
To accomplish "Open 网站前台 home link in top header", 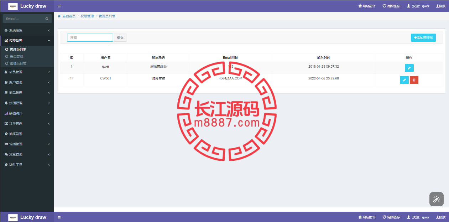I will (367, 6).
